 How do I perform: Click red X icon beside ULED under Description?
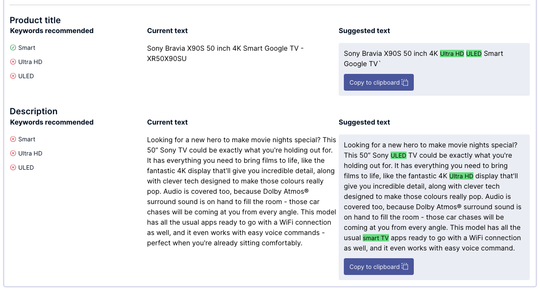tap(13, 168)
